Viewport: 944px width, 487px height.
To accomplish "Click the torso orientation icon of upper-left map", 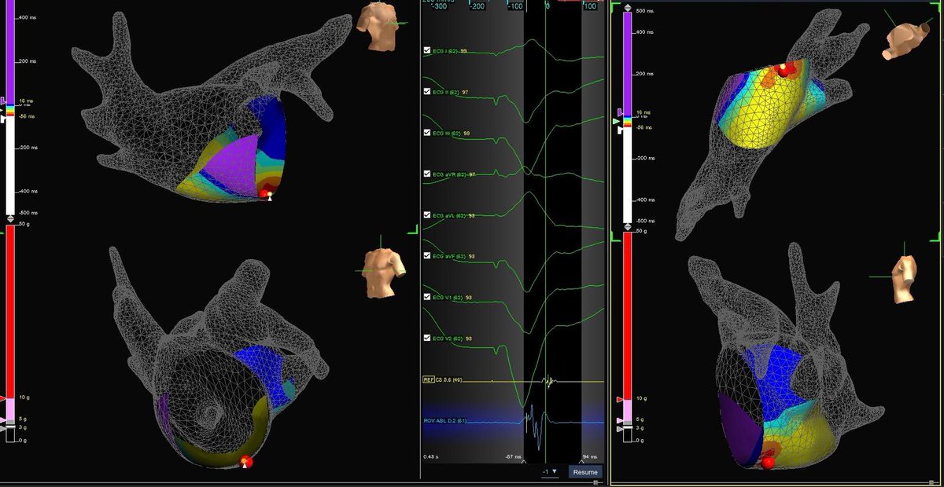I will [376, 27].
